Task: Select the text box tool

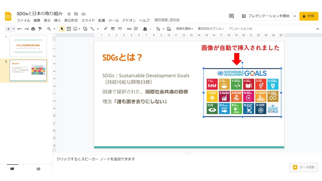Action: click(x=69, y=29)
